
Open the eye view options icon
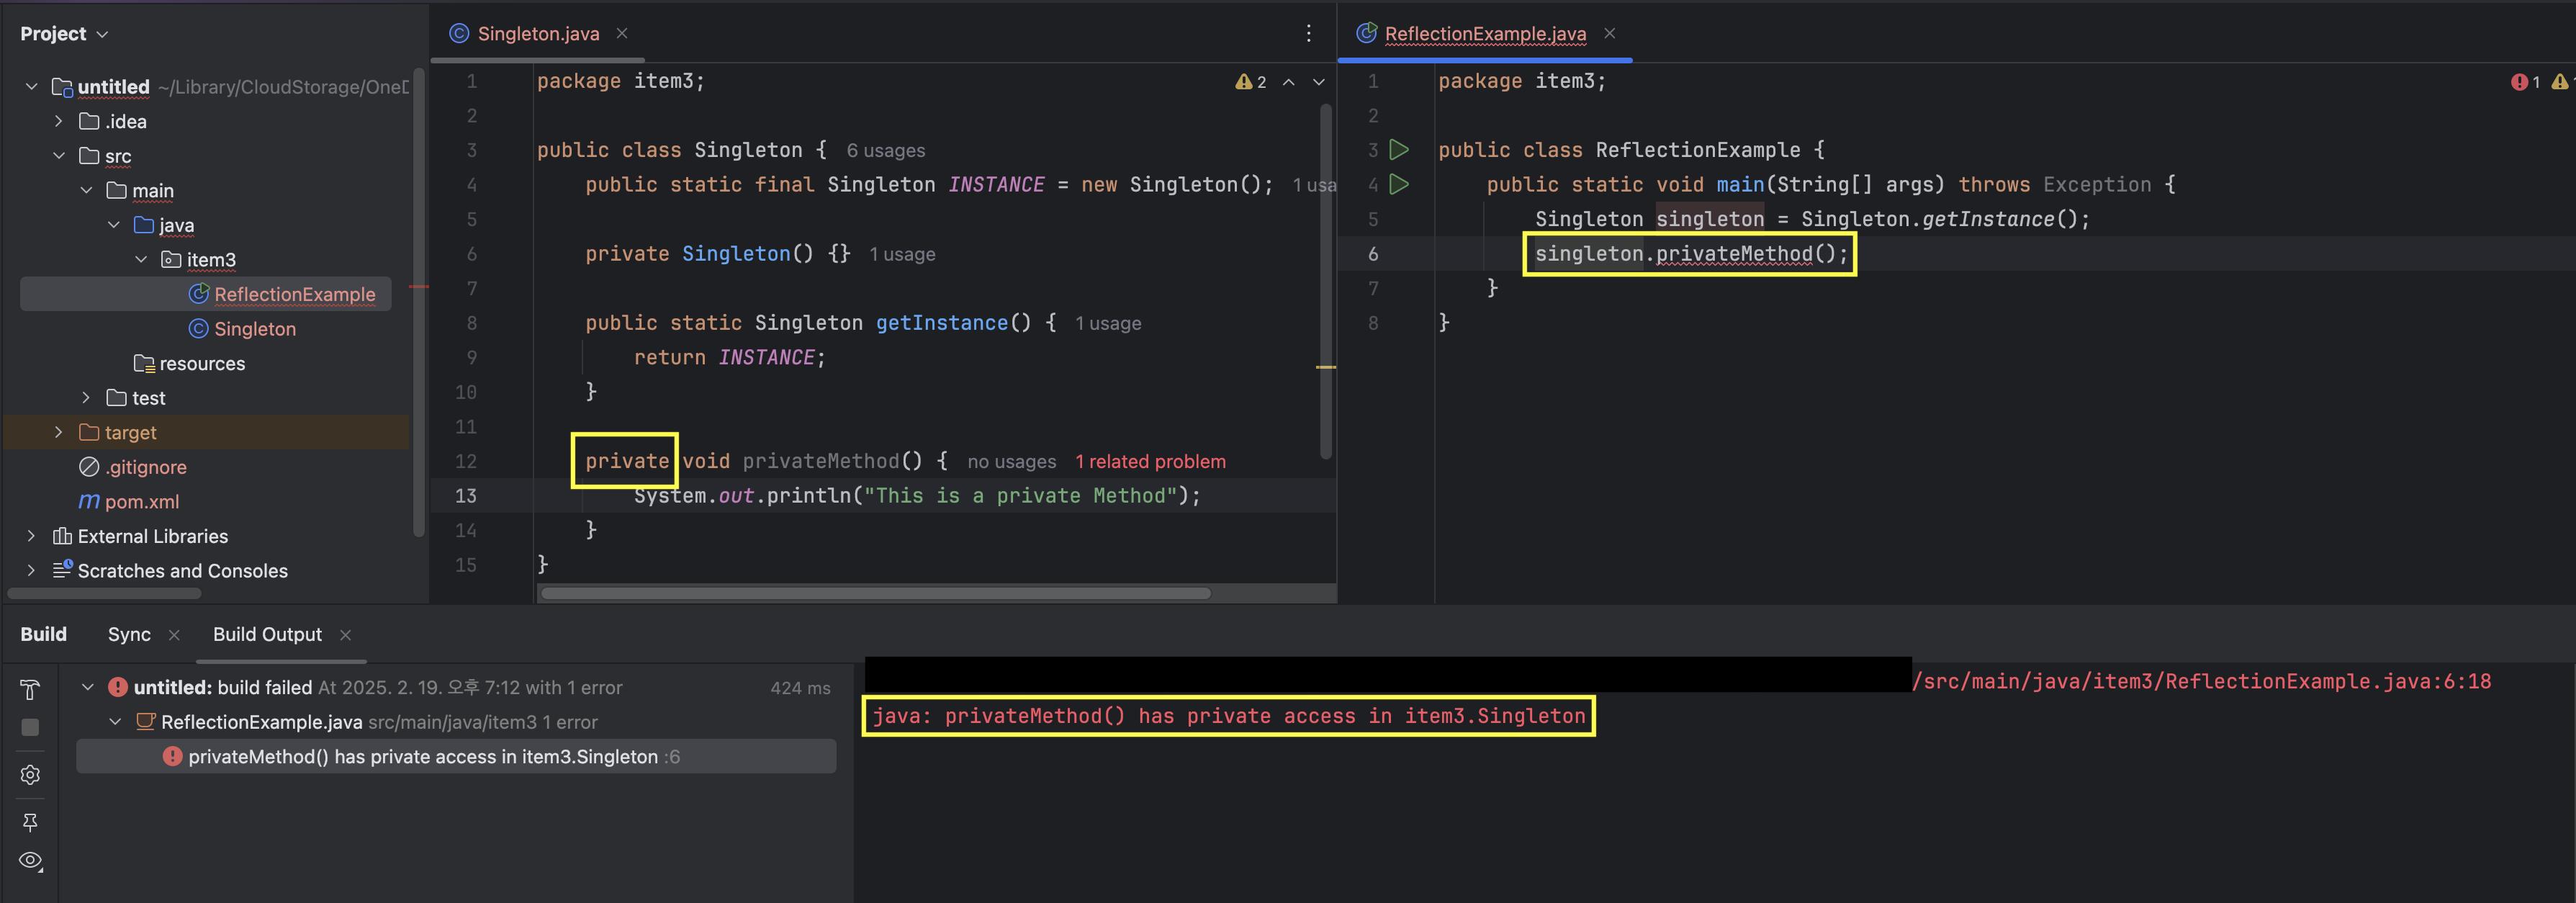[x=30, y=860]
